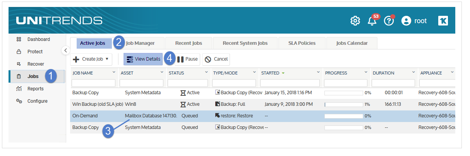The height and width of the screenshot is (156, 470).
Task: Click the Dashboard grid icon in sidebar
Action: coord(19,39)
